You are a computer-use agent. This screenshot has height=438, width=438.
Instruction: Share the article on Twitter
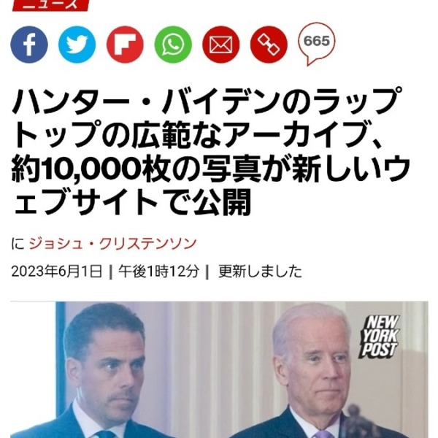(x=77, y=45)
